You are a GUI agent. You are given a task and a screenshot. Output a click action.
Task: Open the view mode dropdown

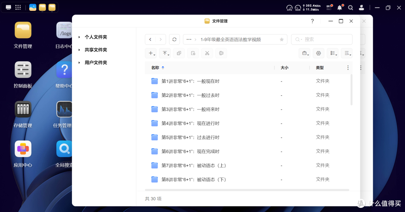[333, 53]
